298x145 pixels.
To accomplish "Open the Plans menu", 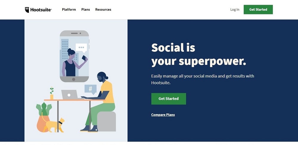I will coord(86,10).
